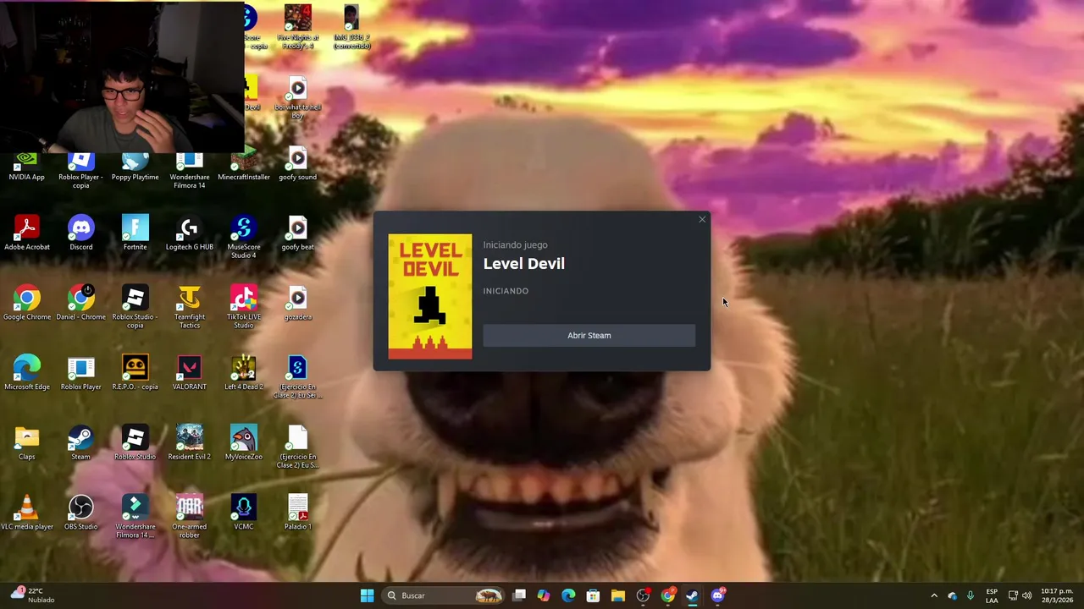Open the Daniel - Chrome shortcut
The width and height of the screenshot is (1084, 609).
pos(81,304)
